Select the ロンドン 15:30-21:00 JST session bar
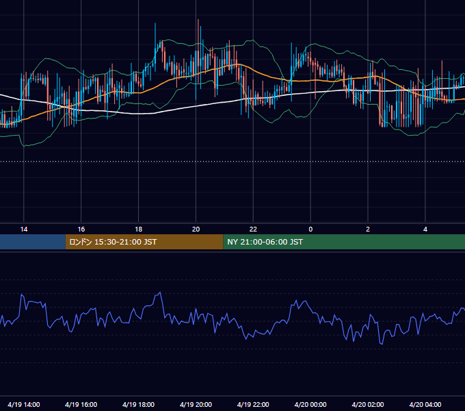Viewport: 465px width, 411px height. [x=144, y=242]
